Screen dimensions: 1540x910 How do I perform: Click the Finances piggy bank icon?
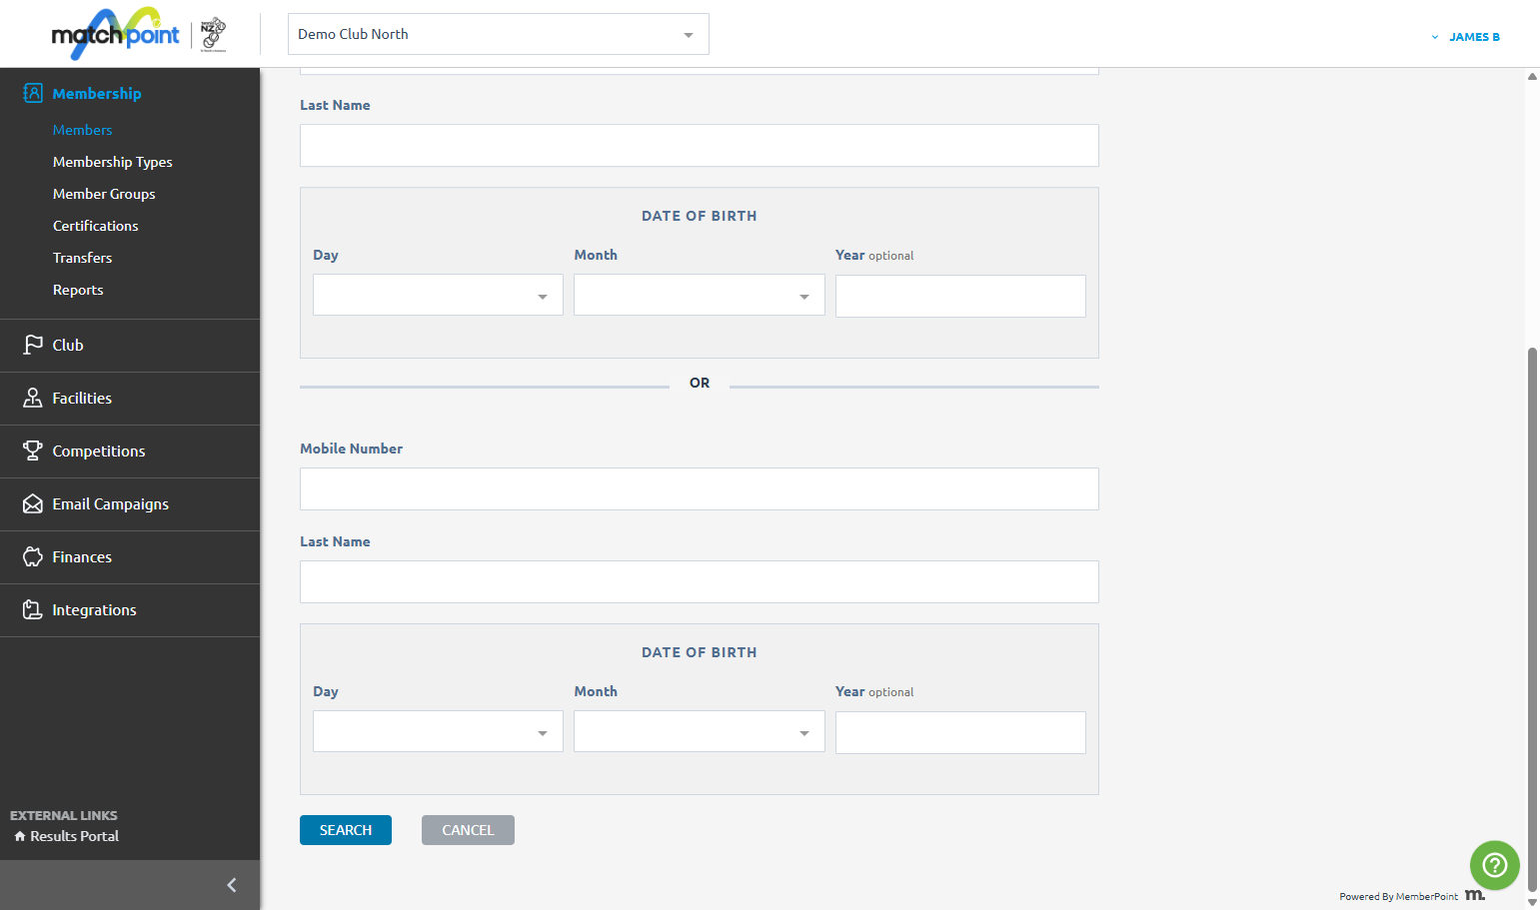point(32,556)
